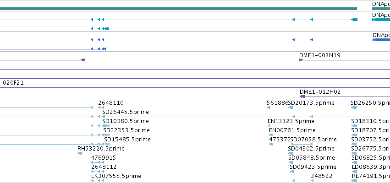This screenshot has width=390, height=183.
Task: Click the long thick teal gene bar
Action: tap(178, 9)
